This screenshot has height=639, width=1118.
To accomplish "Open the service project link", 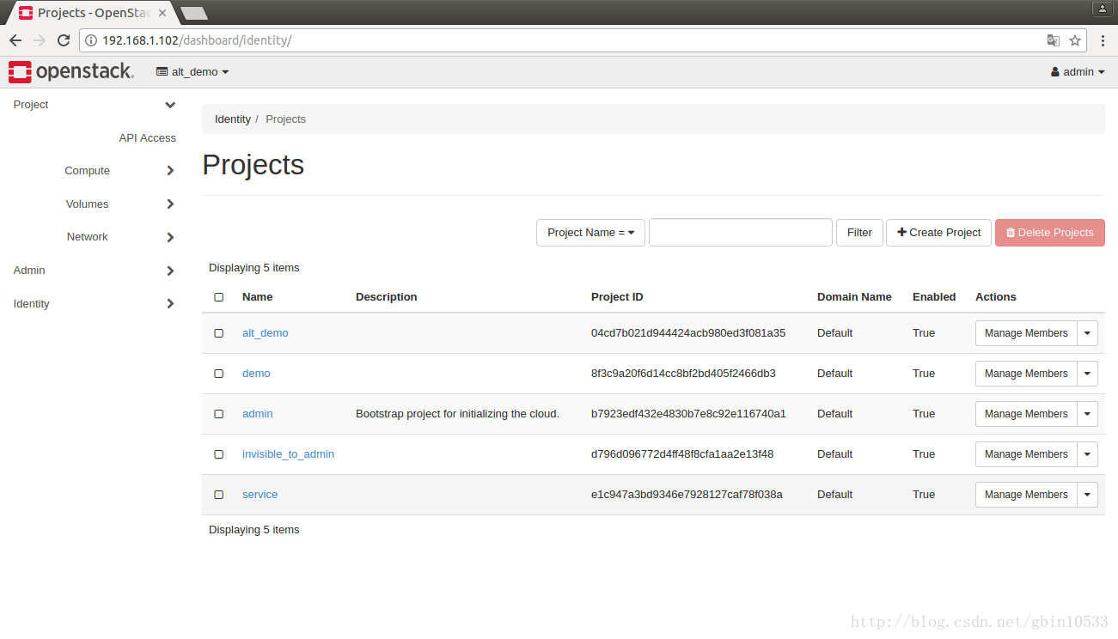I will click(x=260, y=495).
